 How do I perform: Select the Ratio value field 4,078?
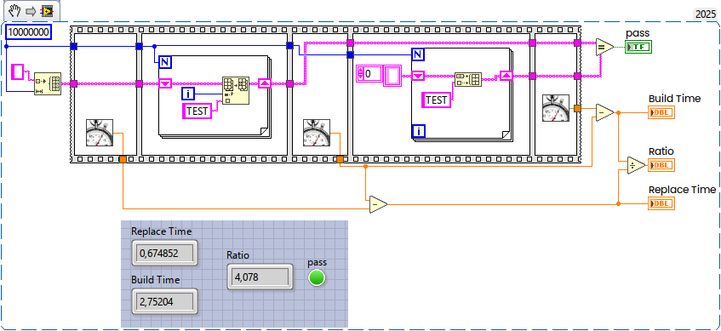[x=260, y=277]
